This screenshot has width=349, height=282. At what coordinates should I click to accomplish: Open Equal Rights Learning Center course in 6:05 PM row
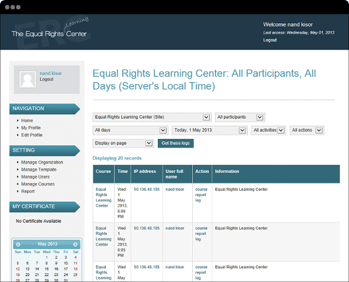pos(104,236)
